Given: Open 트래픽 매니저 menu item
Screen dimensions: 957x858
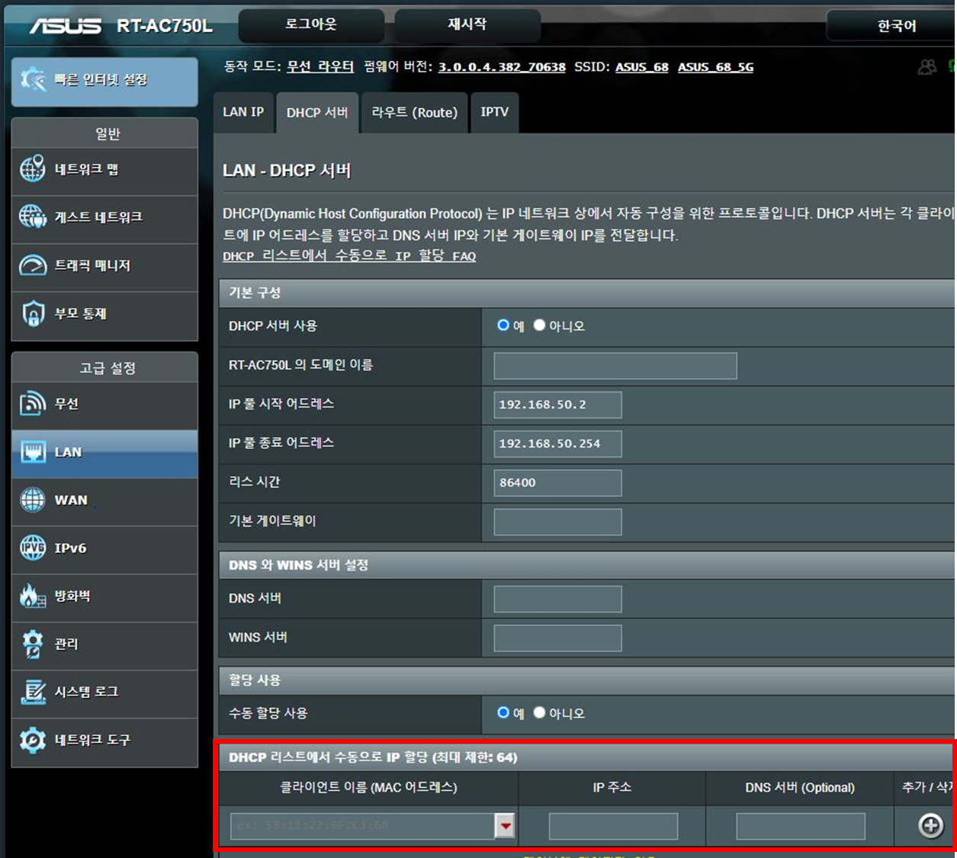Looking at the screenshot, I should coord(104,265).
